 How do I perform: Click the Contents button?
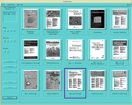coord(10,66)
